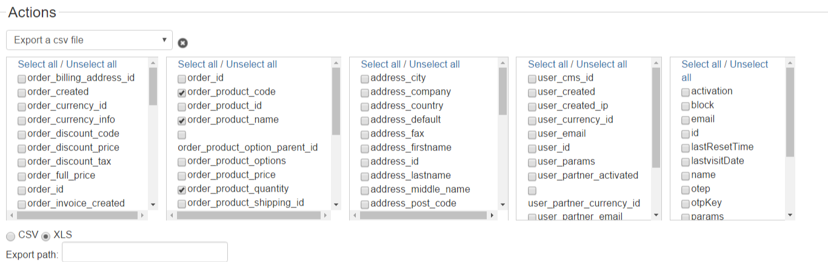This screenshot has width=828, height=262.
Task: Check the order_discount_code checkbox
Action: (x=22, y=134)
